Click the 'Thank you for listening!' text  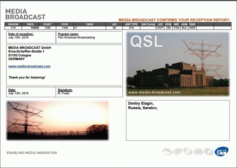[x=27, y=78]
